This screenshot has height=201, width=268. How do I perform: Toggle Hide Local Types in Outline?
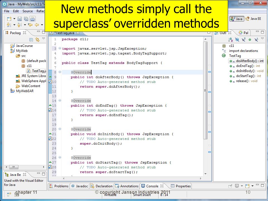pyautogui.click(x=256, y=40)
